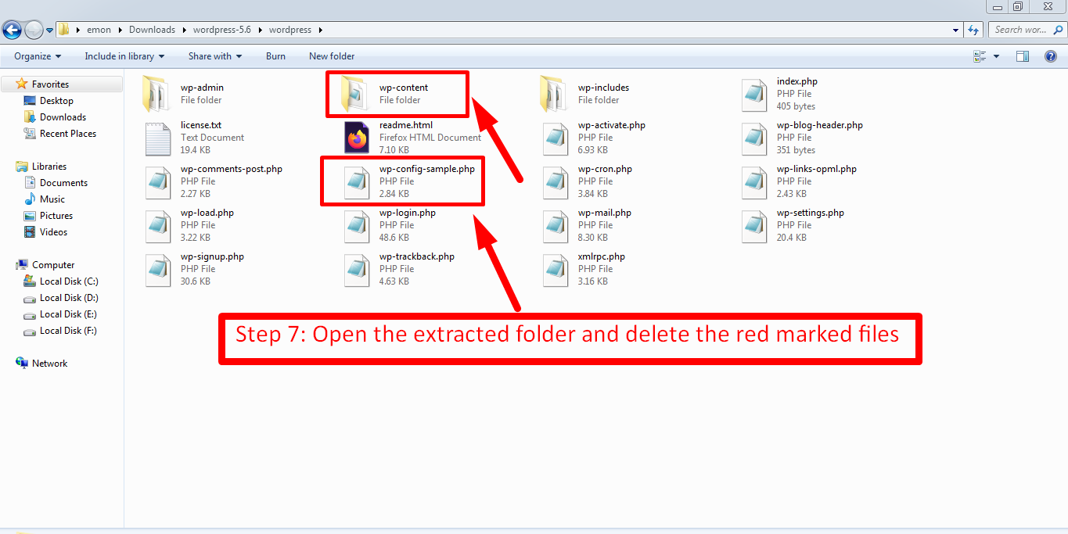This screenshot has height=534, width=1068.
Task: Select the wp-includes folder icon
Action: (x=555, y=95)
